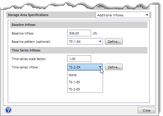163x116 pixels.
Task: Select None from the inflow list
Action: click(x=85, y=75)
